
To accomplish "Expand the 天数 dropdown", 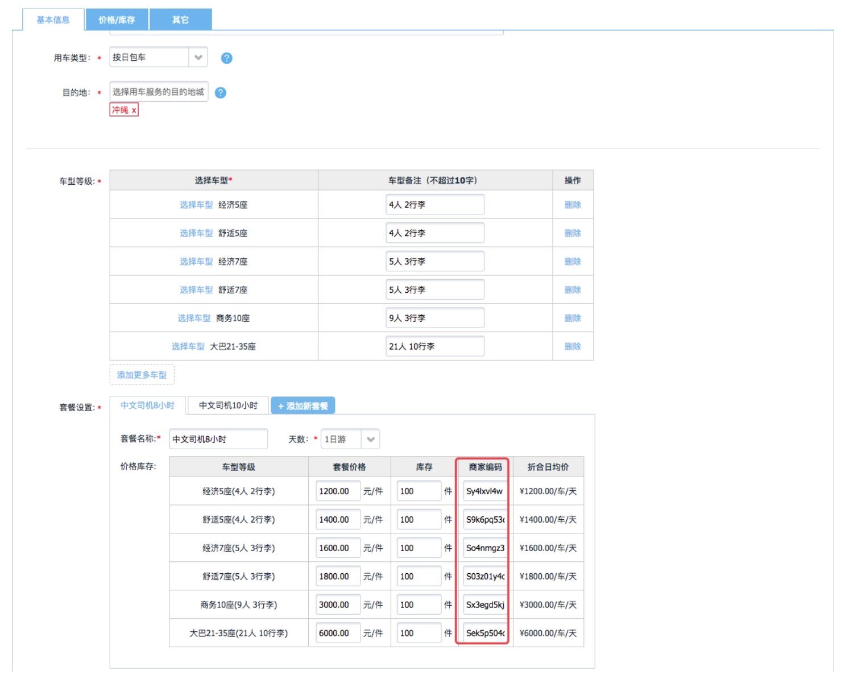I will (x=370, y=439).
